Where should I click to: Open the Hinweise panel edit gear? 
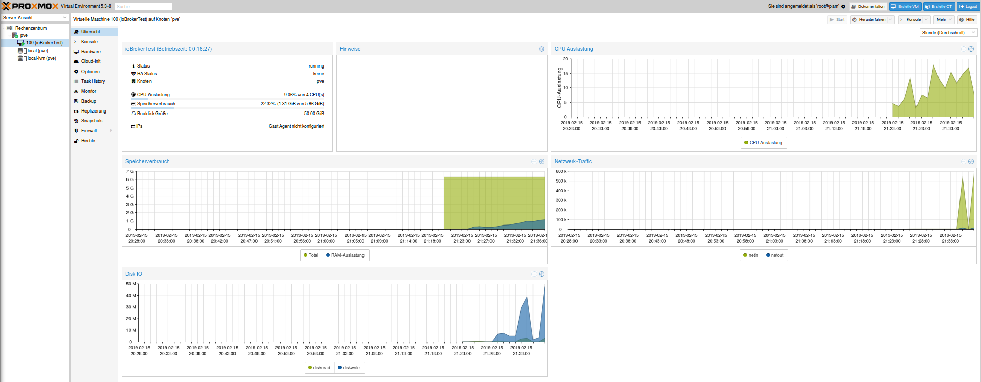542,49
